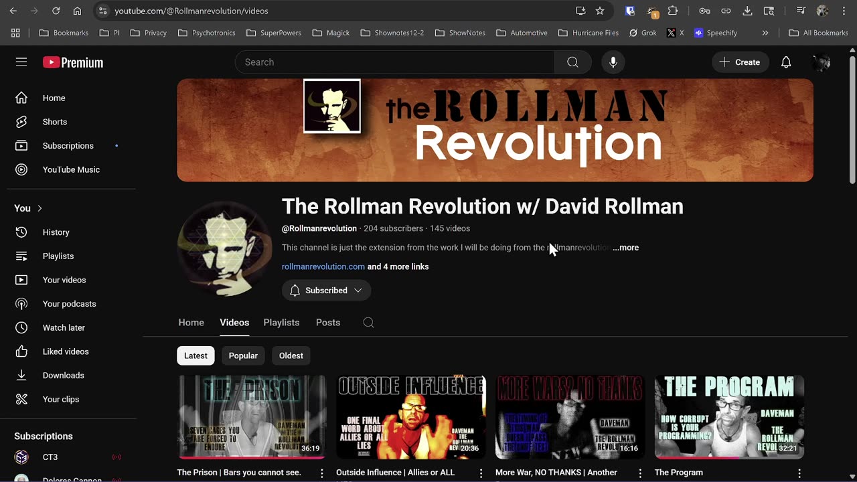Screen dimensions: 857x482
Task: Click the browser address bar URL
Action: pos(191,11)
